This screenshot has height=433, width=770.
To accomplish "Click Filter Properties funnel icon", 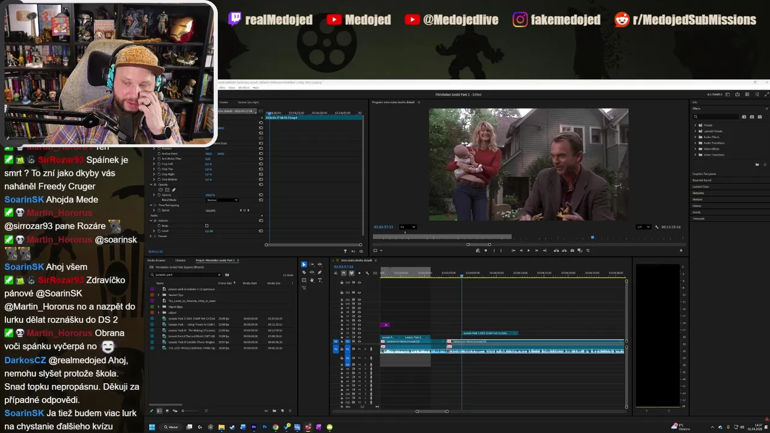I will tap(345, 251).
